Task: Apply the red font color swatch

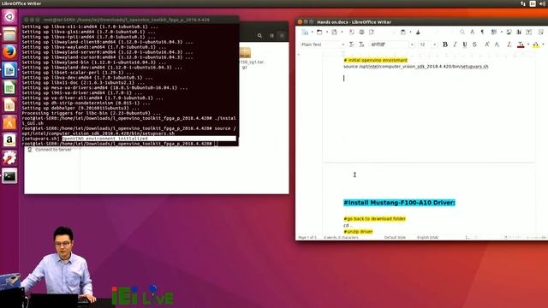Action: click(x=521, y=44)
